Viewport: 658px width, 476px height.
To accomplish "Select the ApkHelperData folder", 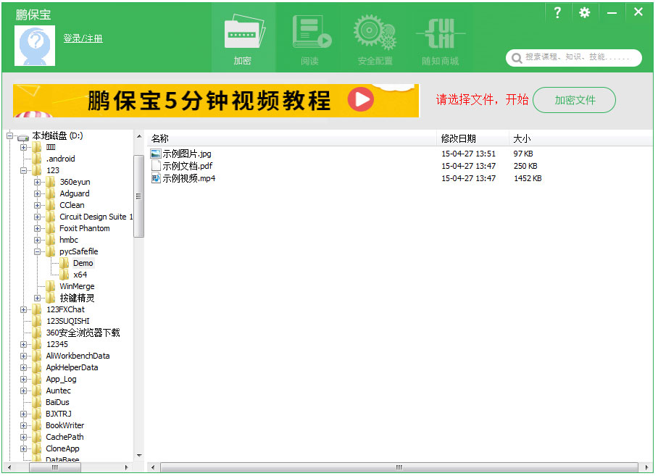I will point(72,367).
